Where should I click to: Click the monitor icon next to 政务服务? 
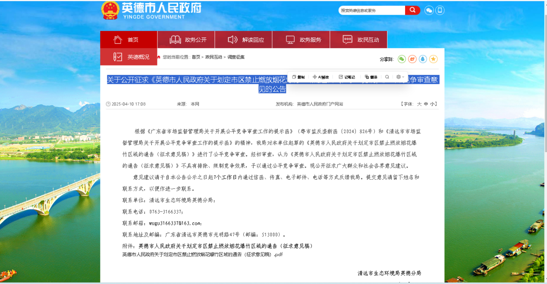click(290, 40)
